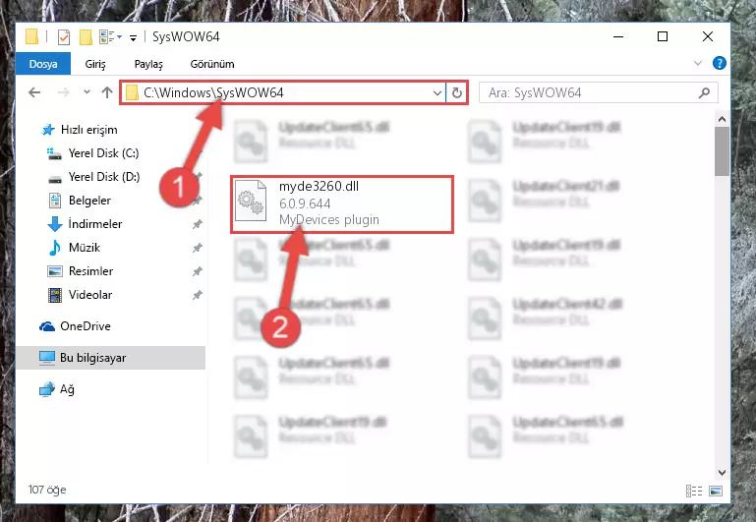Select Hızlı erişim in navigation pane
Screen dimensions: 756x522
click(88, 130)
